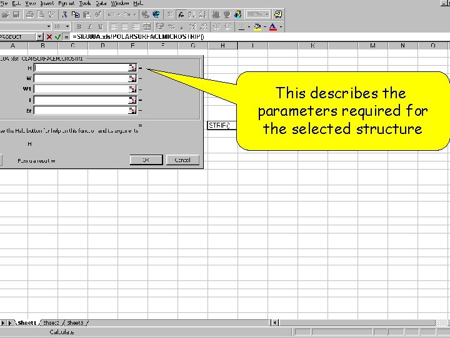The width and height of the screenshot is (450, 338).
Task: Confirm the function dialog with OK
Action: 146,160
